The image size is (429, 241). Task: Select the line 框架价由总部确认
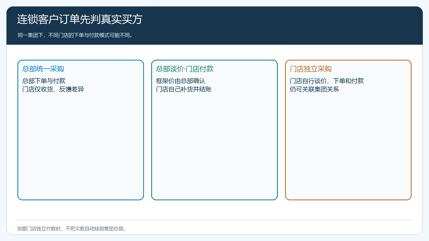click(x=181, y=81)
